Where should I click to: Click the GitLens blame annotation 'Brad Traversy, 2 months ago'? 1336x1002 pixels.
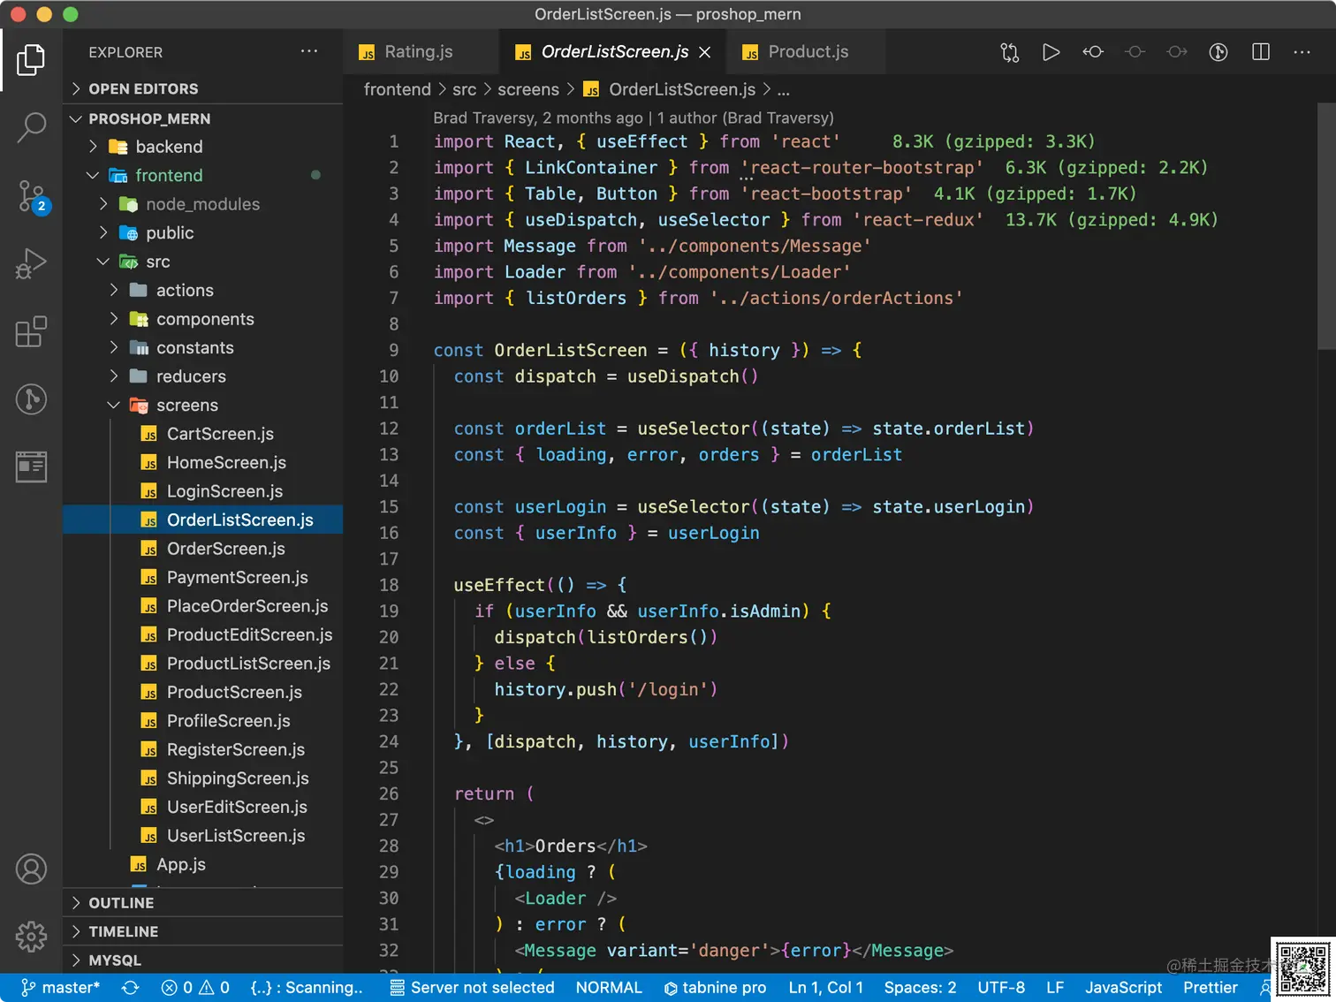click(x=538, y=118)
